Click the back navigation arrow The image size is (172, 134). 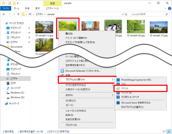point(4,14)
